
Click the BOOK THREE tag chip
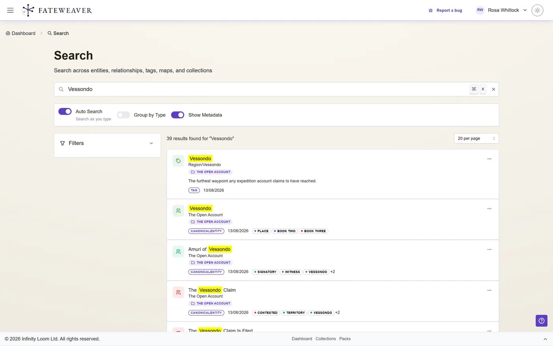(x=313, y=231)
